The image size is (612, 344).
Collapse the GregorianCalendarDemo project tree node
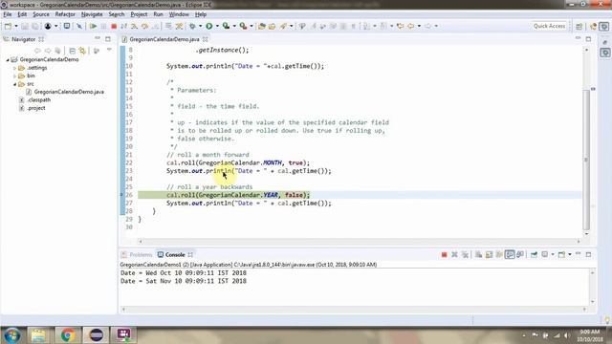click(x=8, y=59)
